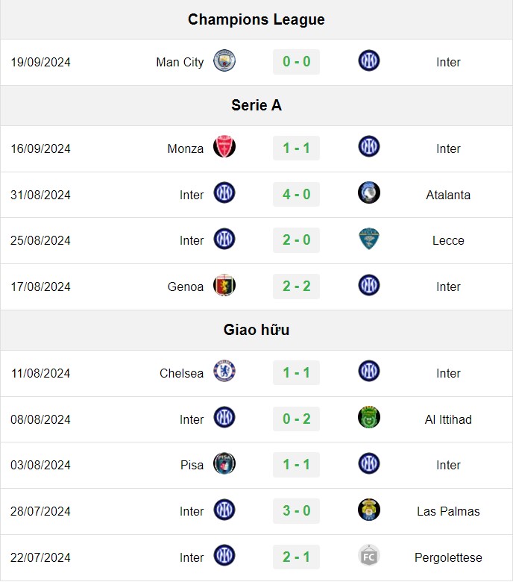Click the Pergolettese FC placeholder logo

point(369,556)
